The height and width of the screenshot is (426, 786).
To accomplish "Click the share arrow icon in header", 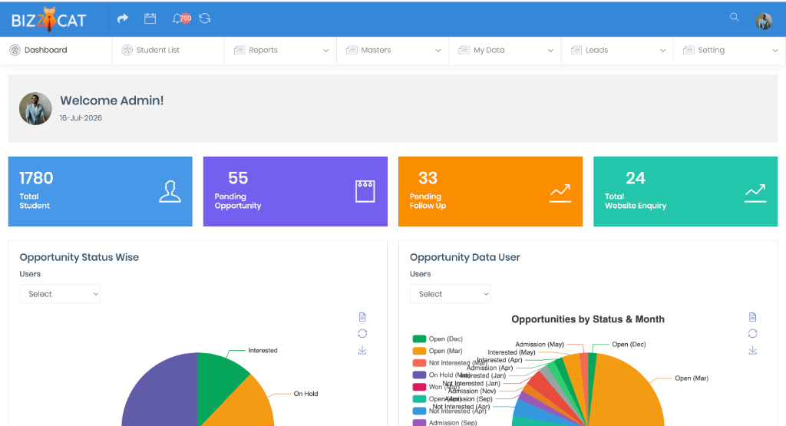I will tap(122, 18).
